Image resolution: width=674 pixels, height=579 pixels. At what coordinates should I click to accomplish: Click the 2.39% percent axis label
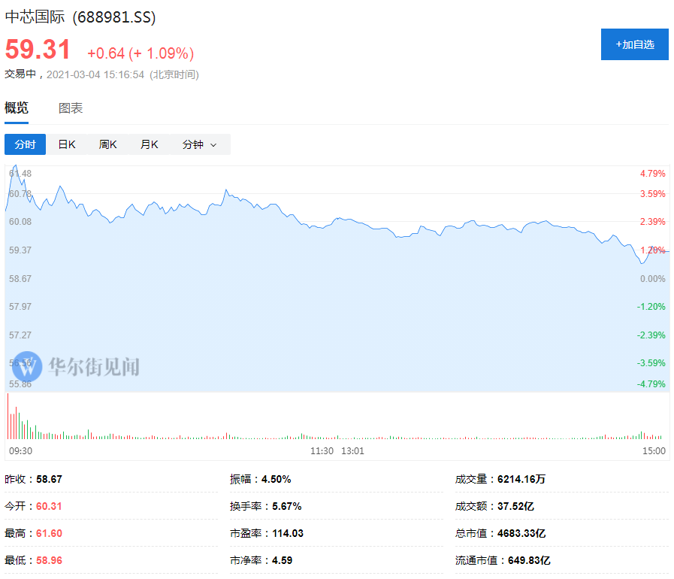tap(652, 222)
